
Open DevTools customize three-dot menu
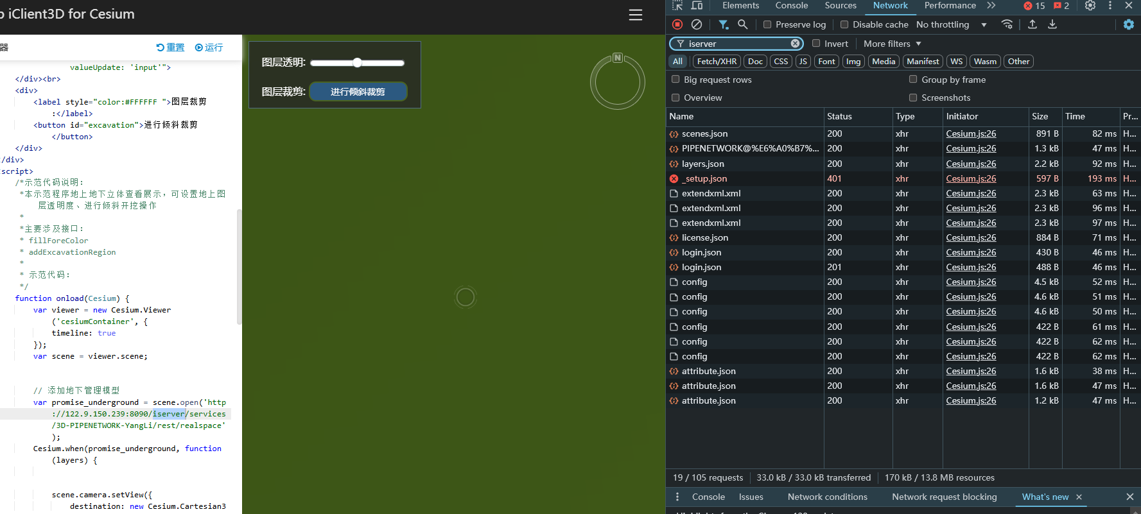pos(1110,5)
